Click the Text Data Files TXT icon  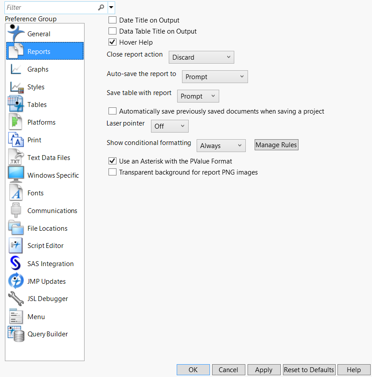click(x=16, y=157)
